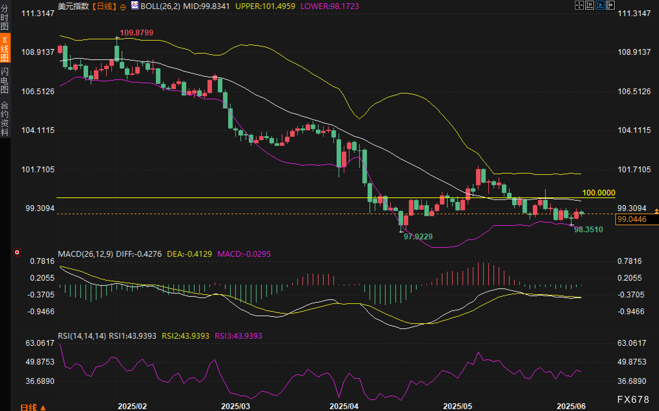Image resolution: width=659 pixels, height=411 pixels.
Task: Click the BOLL indicator chart icon
Action: pyautogui.click(x=135, y=6)
